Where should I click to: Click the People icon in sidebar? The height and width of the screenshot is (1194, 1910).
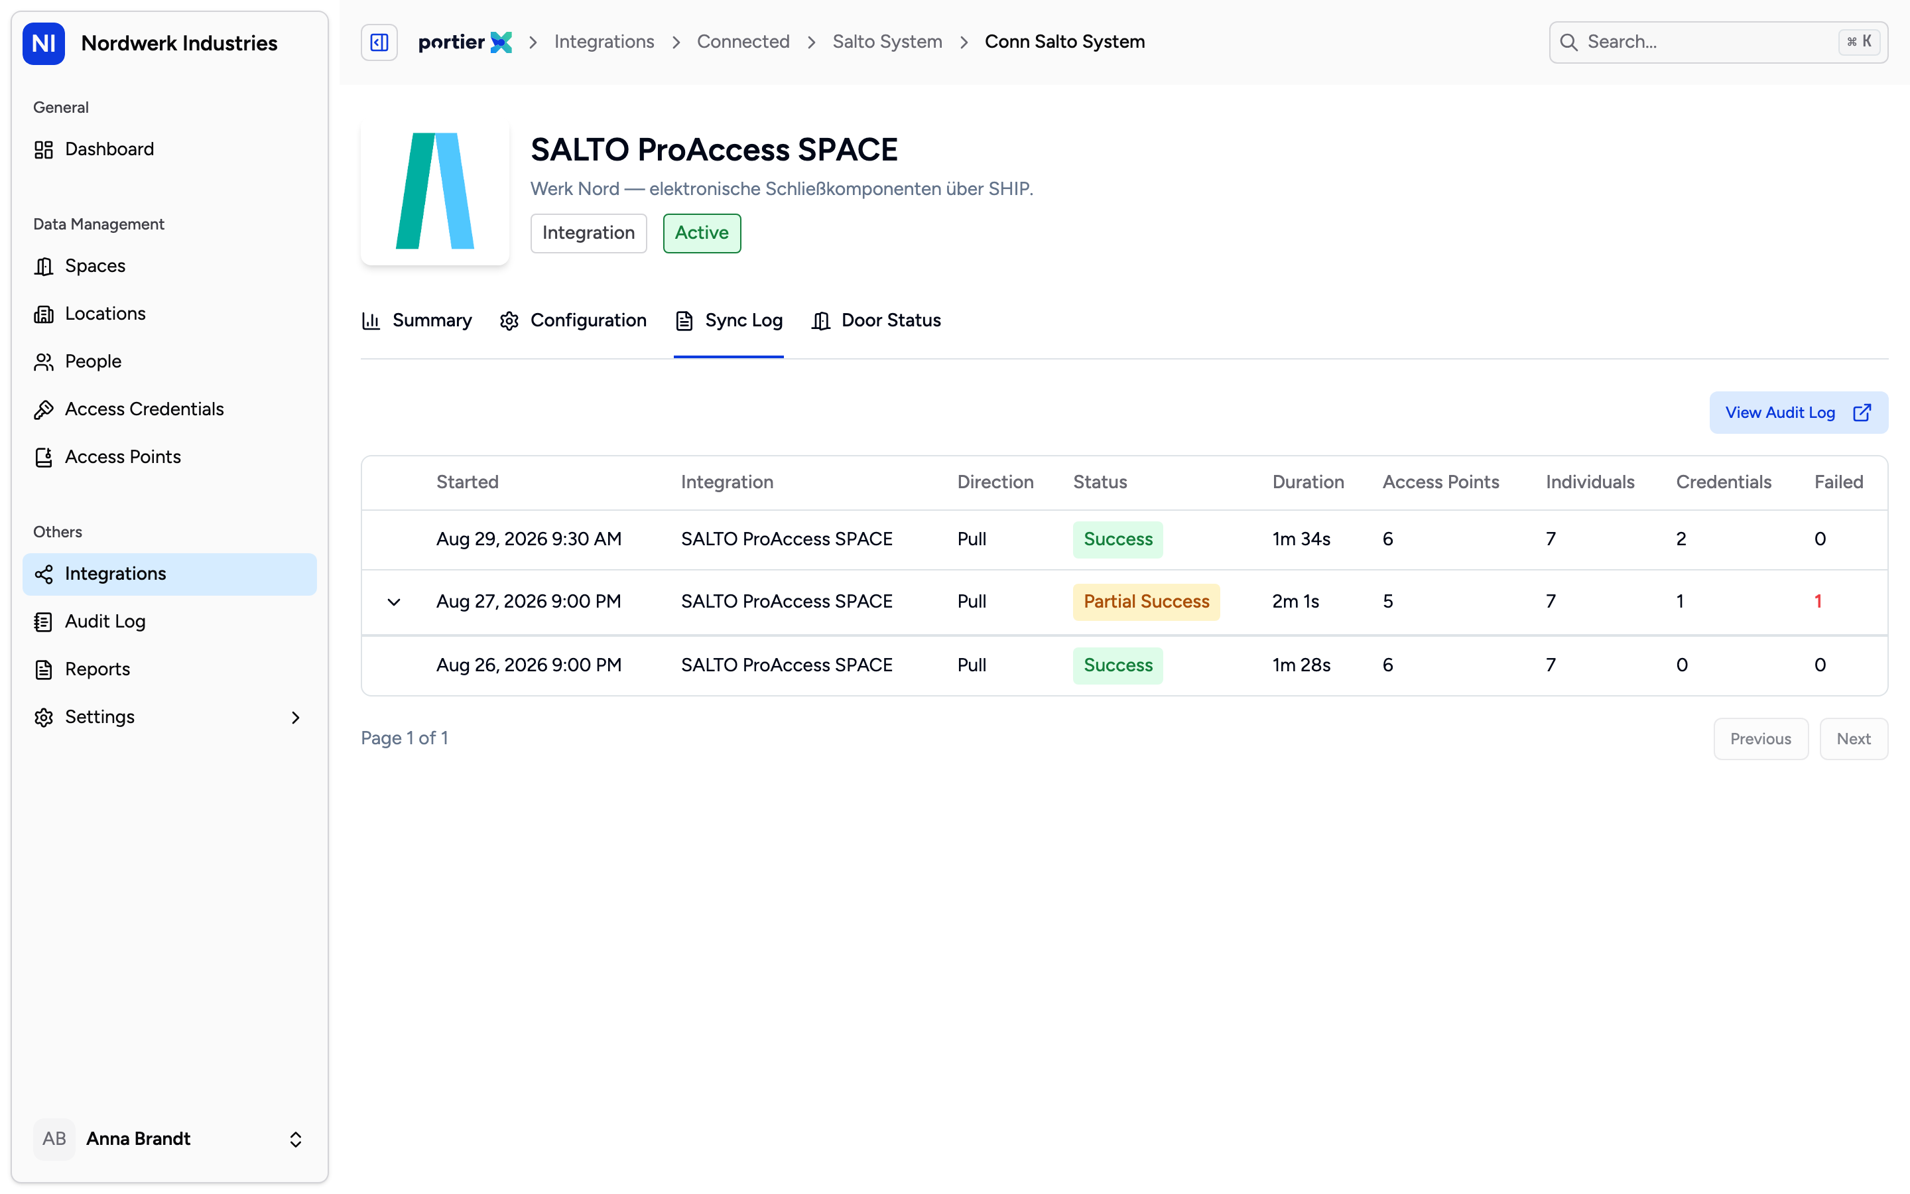tap(43, 362)
